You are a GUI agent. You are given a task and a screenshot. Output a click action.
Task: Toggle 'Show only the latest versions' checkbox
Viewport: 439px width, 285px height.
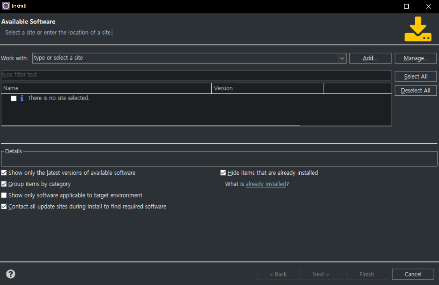coord(4,173)
